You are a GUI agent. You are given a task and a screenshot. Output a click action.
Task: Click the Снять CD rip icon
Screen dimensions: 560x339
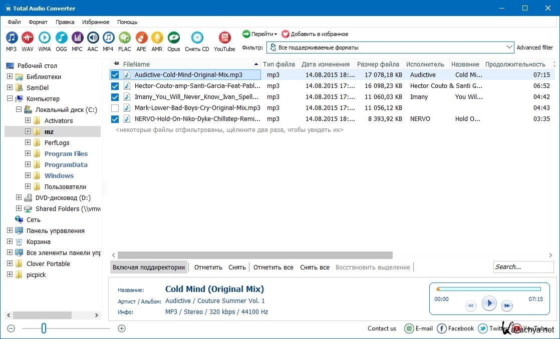pyautogui.click(x=197, y=38)
